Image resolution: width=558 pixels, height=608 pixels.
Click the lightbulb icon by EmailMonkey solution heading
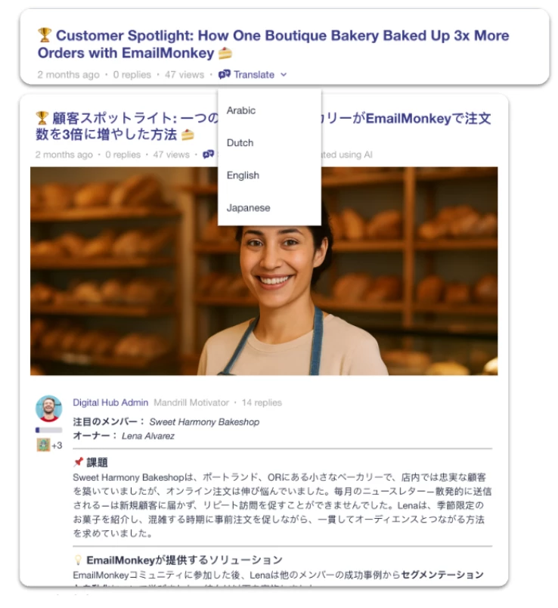coord(78,560)
